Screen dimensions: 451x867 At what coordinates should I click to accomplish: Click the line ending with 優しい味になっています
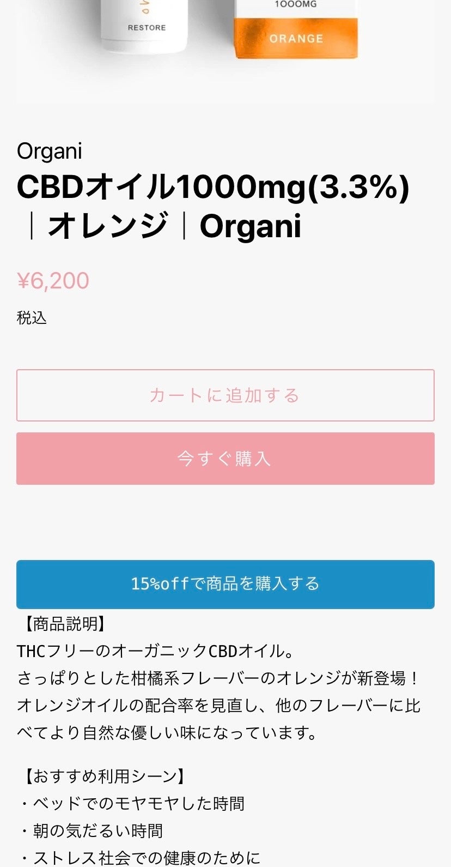168,733
